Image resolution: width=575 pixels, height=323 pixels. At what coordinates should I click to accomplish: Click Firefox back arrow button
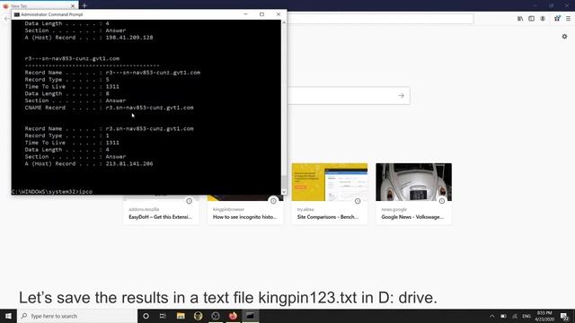click(x=6, y=19)
